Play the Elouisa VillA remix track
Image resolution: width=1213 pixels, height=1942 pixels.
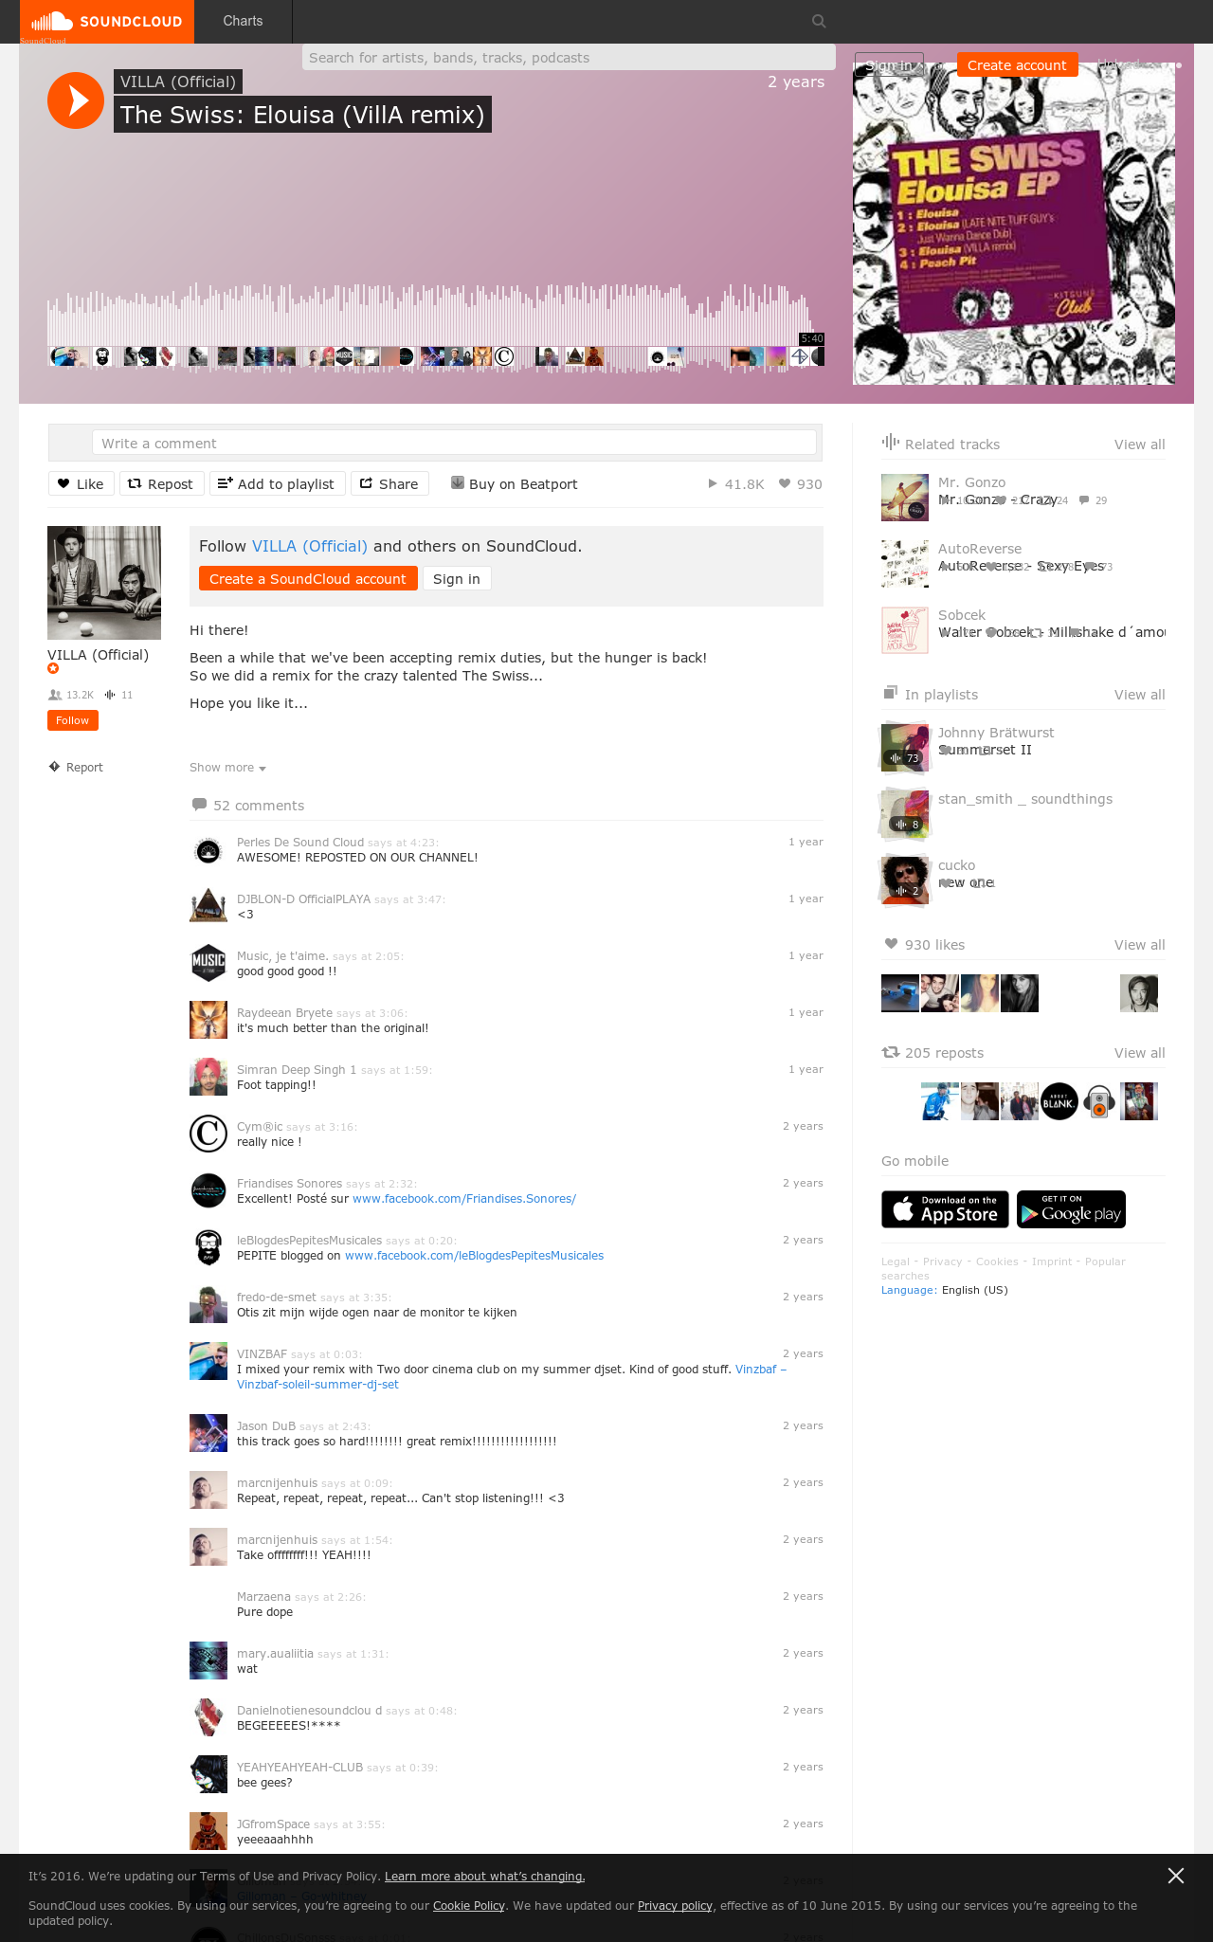(76, 100)
